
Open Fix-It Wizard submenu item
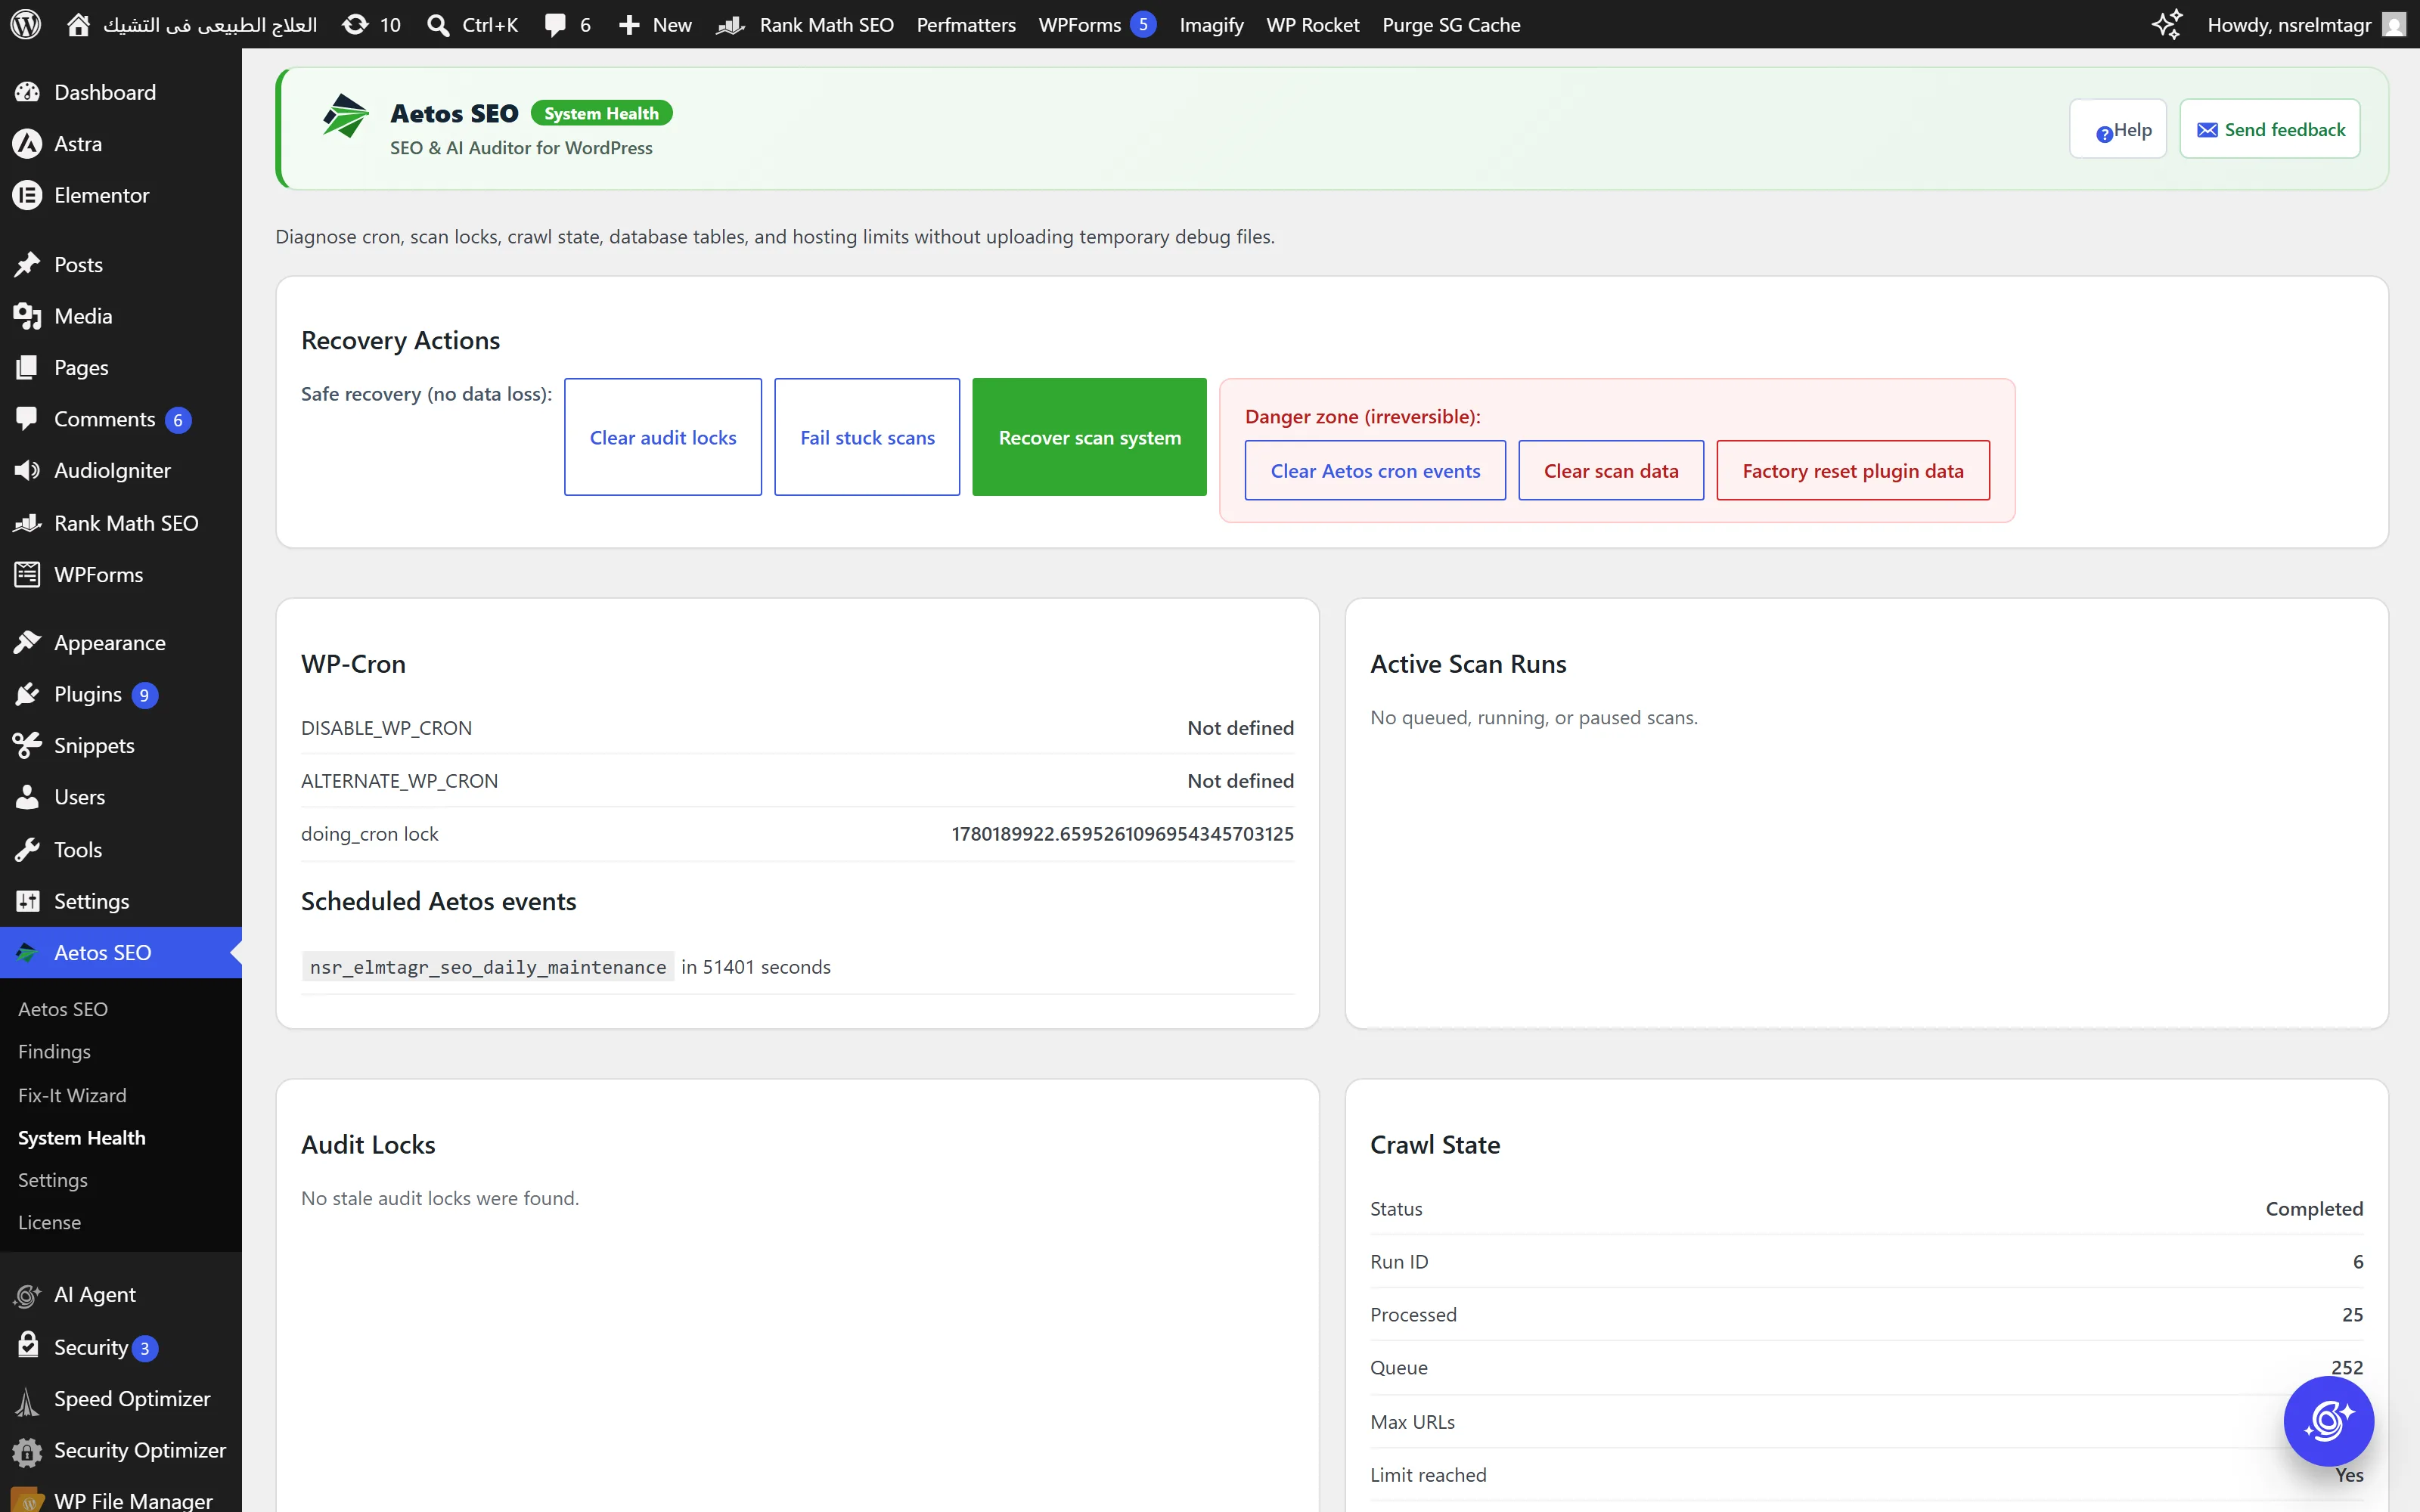tap(72, 1095)
